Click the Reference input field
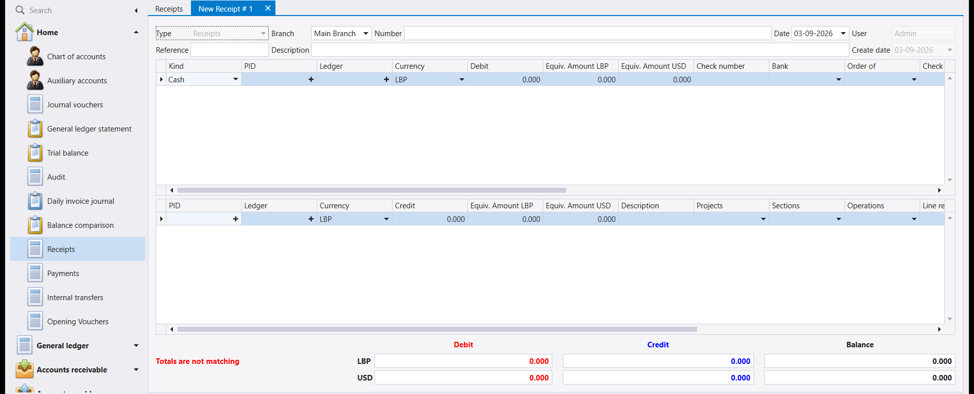Screen dimensions: 974x394 (x=230, y=50)
